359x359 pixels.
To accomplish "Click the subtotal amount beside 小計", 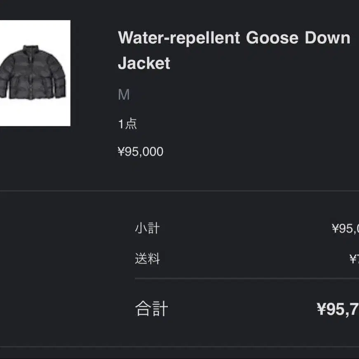I will (345, 228).
